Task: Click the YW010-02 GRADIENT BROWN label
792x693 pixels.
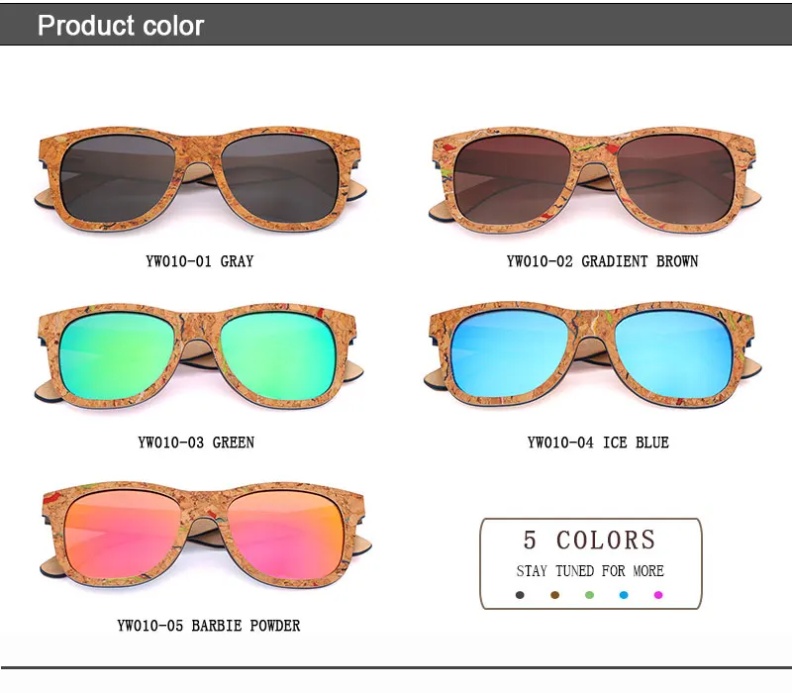Action: 602,261
